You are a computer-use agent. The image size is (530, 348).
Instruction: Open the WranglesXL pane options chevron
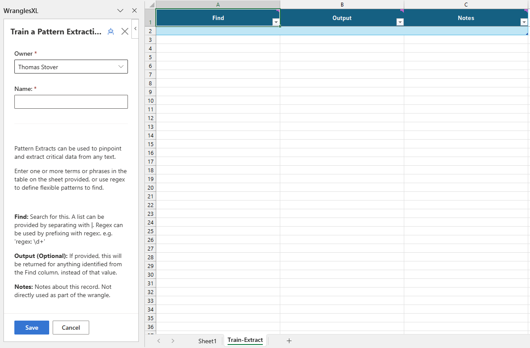[121, 10]
